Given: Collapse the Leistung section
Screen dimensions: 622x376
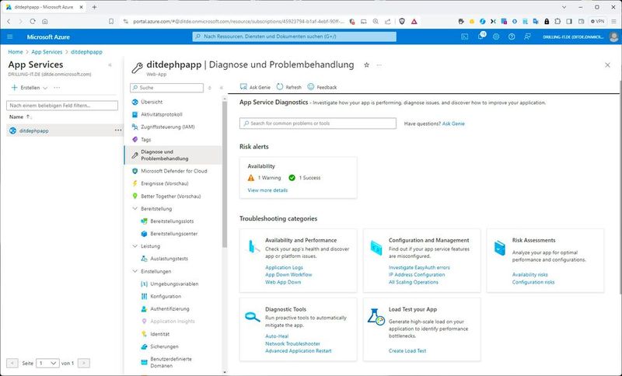Looking at the screenshot, I should [x=135, y=246].
